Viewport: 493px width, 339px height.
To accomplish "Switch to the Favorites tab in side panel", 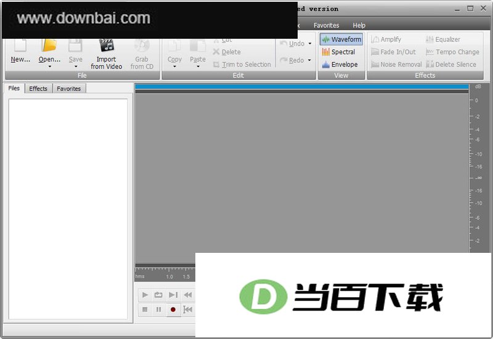I will point(69,89).
